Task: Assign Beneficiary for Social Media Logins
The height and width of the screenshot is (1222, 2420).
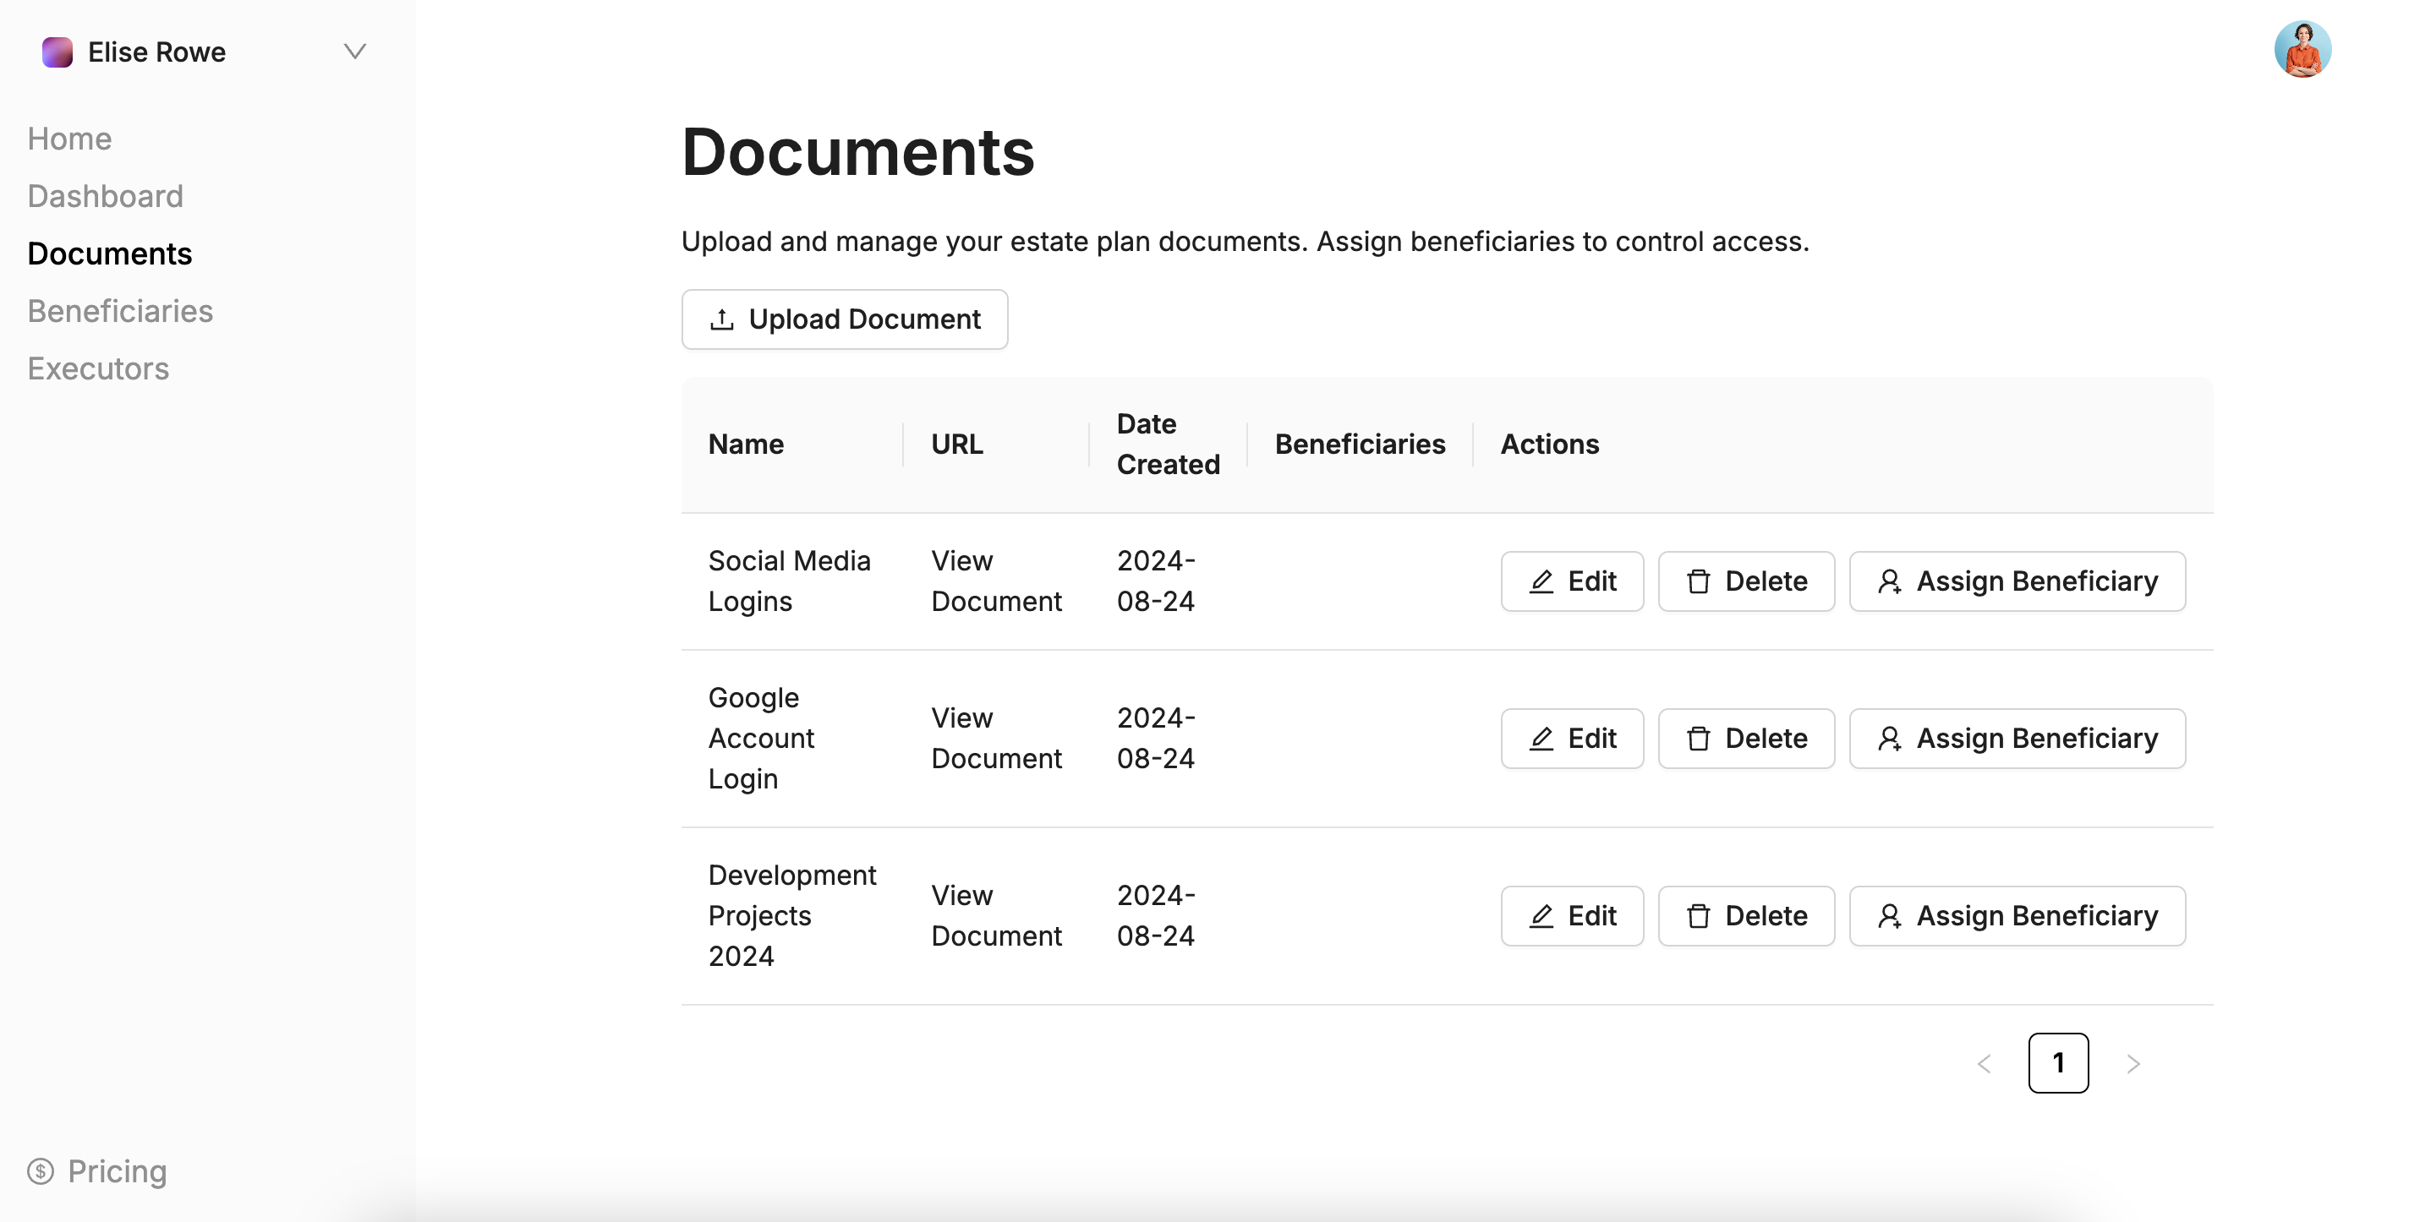Action: click(2017, 581)
